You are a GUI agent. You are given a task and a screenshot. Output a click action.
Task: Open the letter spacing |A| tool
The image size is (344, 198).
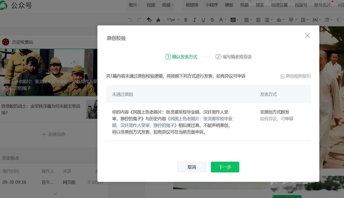click(x=315, y=20)
